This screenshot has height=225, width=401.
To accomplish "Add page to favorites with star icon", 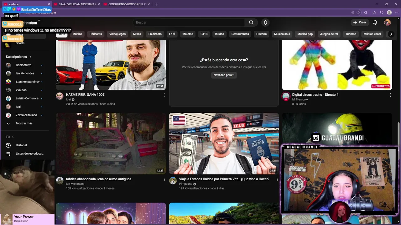I will pos(358,12).
